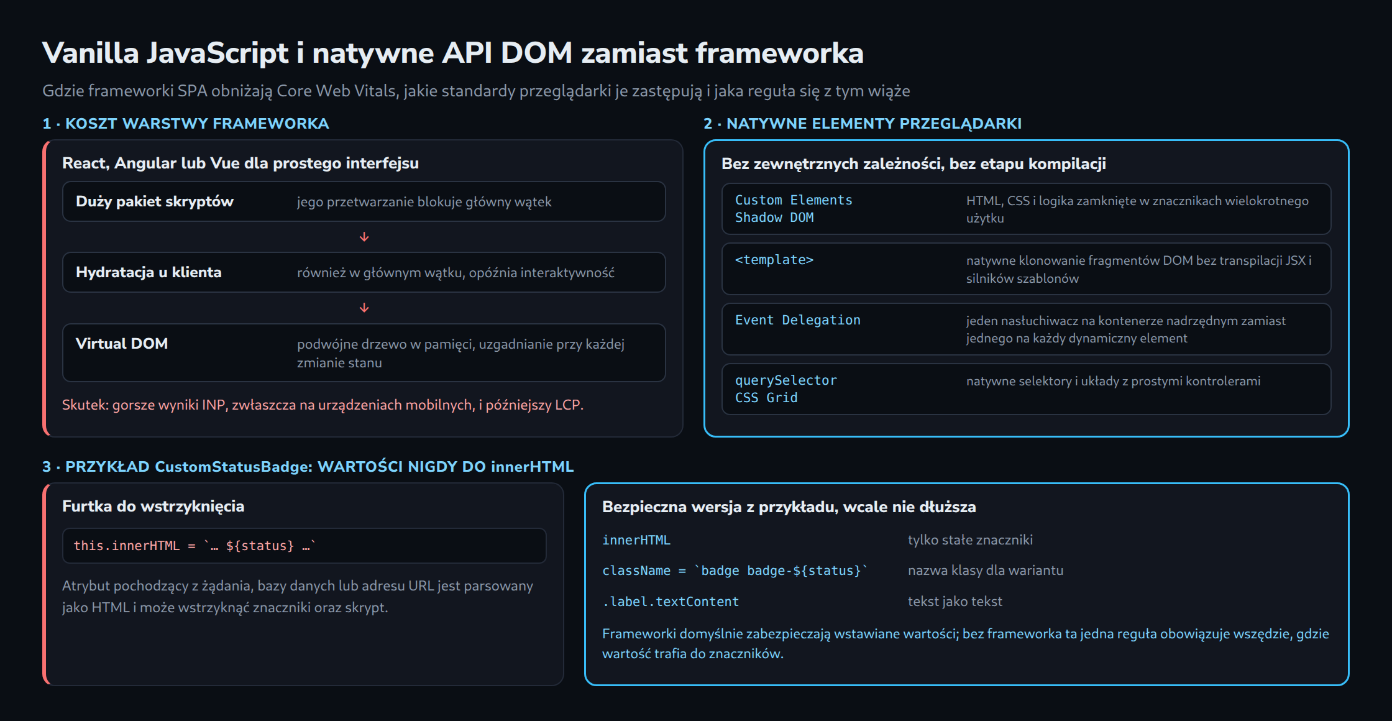
Task: Select heading '1 · KOSZT WARSTWY FRAMEWORKA'
Action: click(186, 124)
